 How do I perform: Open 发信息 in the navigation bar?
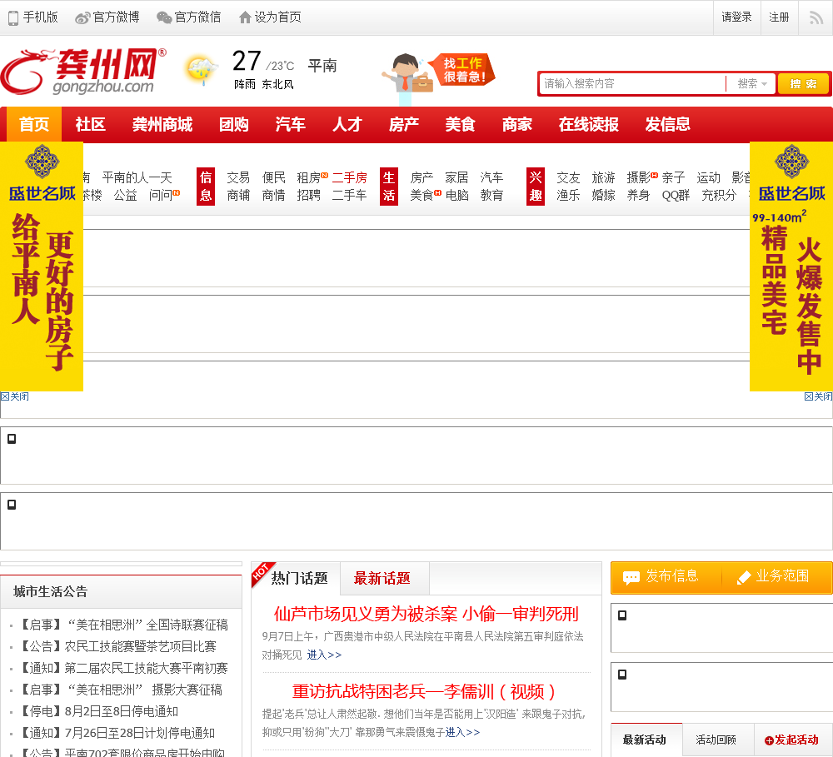667,124
